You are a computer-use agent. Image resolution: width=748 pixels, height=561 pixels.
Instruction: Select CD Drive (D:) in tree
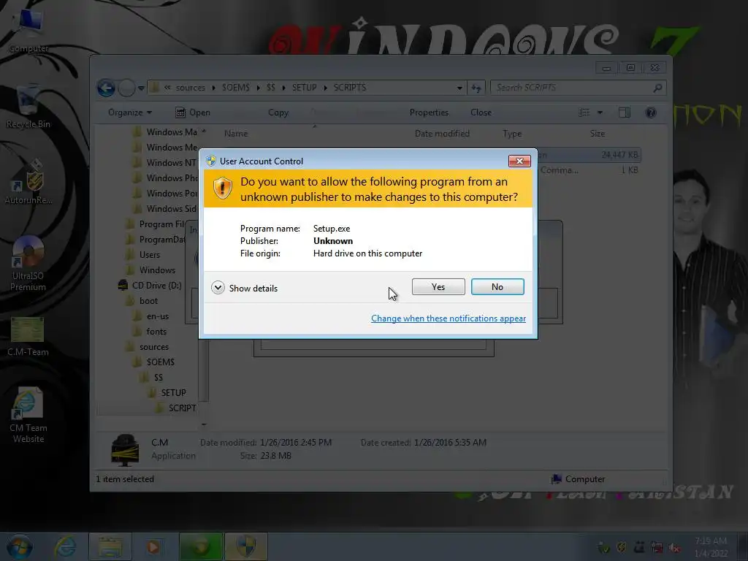150,286
